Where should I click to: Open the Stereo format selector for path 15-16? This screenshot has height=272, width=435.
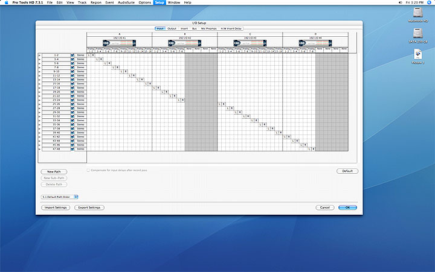pos(80,84)
